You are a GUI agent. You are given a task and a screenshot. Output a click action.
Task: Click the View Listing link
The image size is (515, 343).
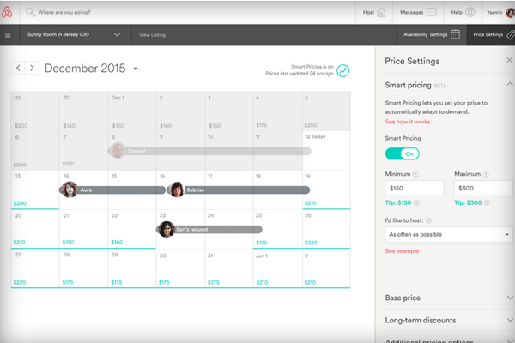[153, 35]
